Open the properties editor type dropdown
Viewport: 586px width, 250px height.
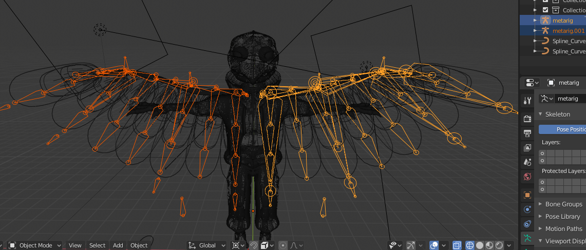point(532,83)
